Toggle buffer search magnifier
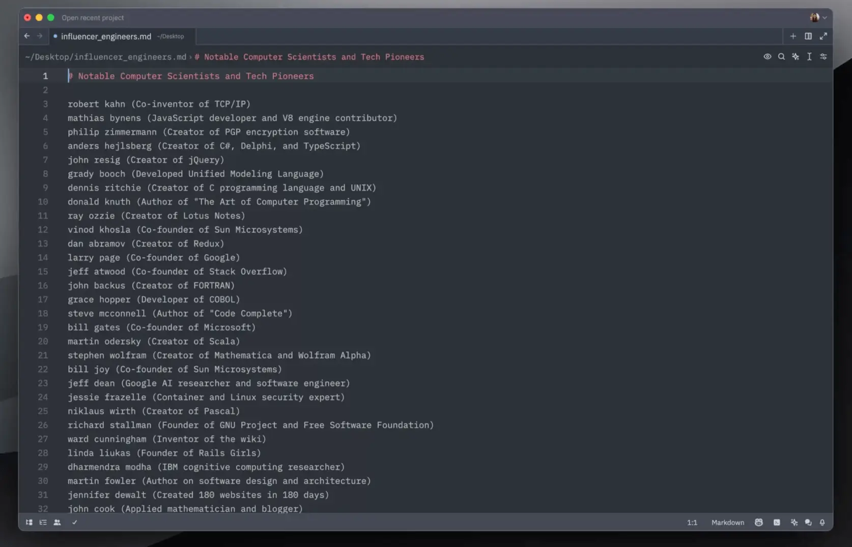Viewport: 852px width, 547px height. pyautogui.click(x=781, y=56)
